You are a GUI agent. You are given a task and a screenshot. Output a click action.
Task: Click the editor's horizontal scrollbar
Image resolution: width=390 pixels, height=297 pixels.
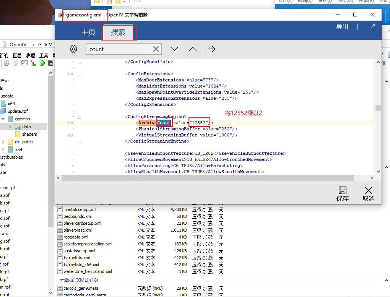click(208, 178)
